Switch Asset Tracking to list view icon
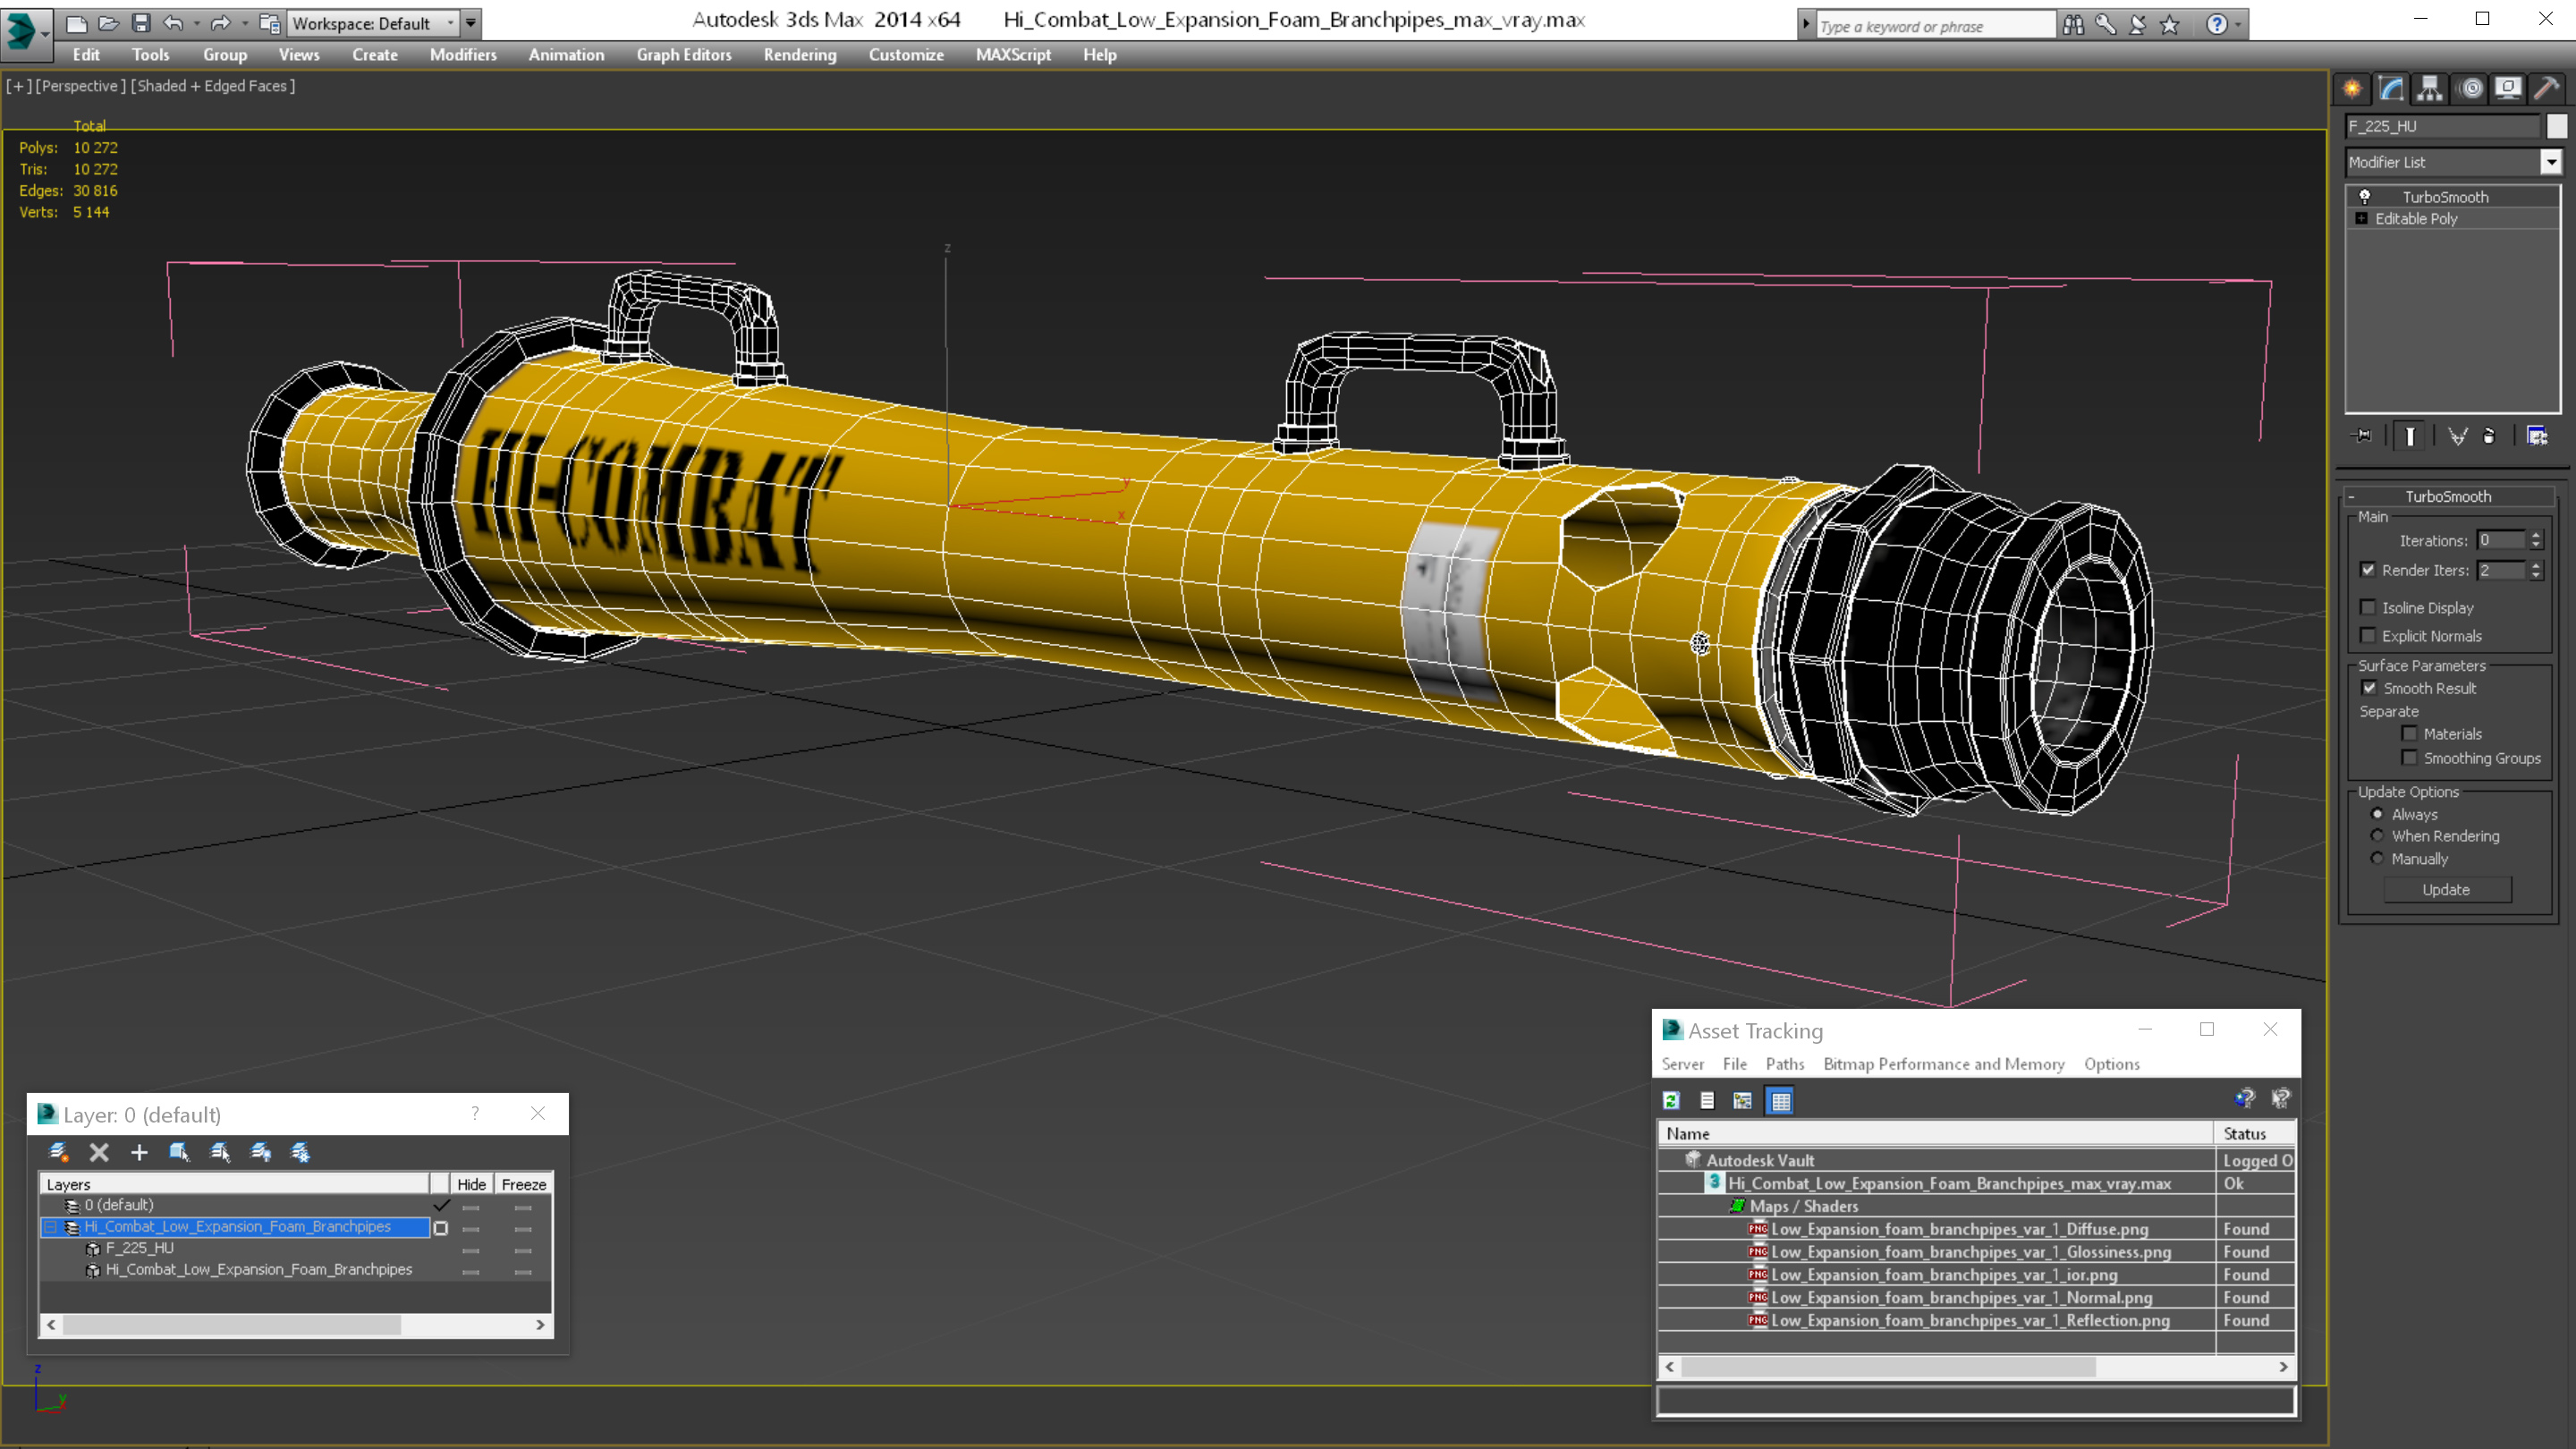Image resolution: width=2576 pixels, height=1449 pixels. 1707,1100
